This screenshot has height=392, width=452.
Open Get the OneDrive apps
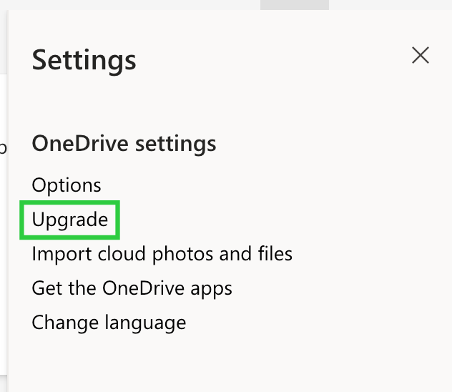coord(132,288)
